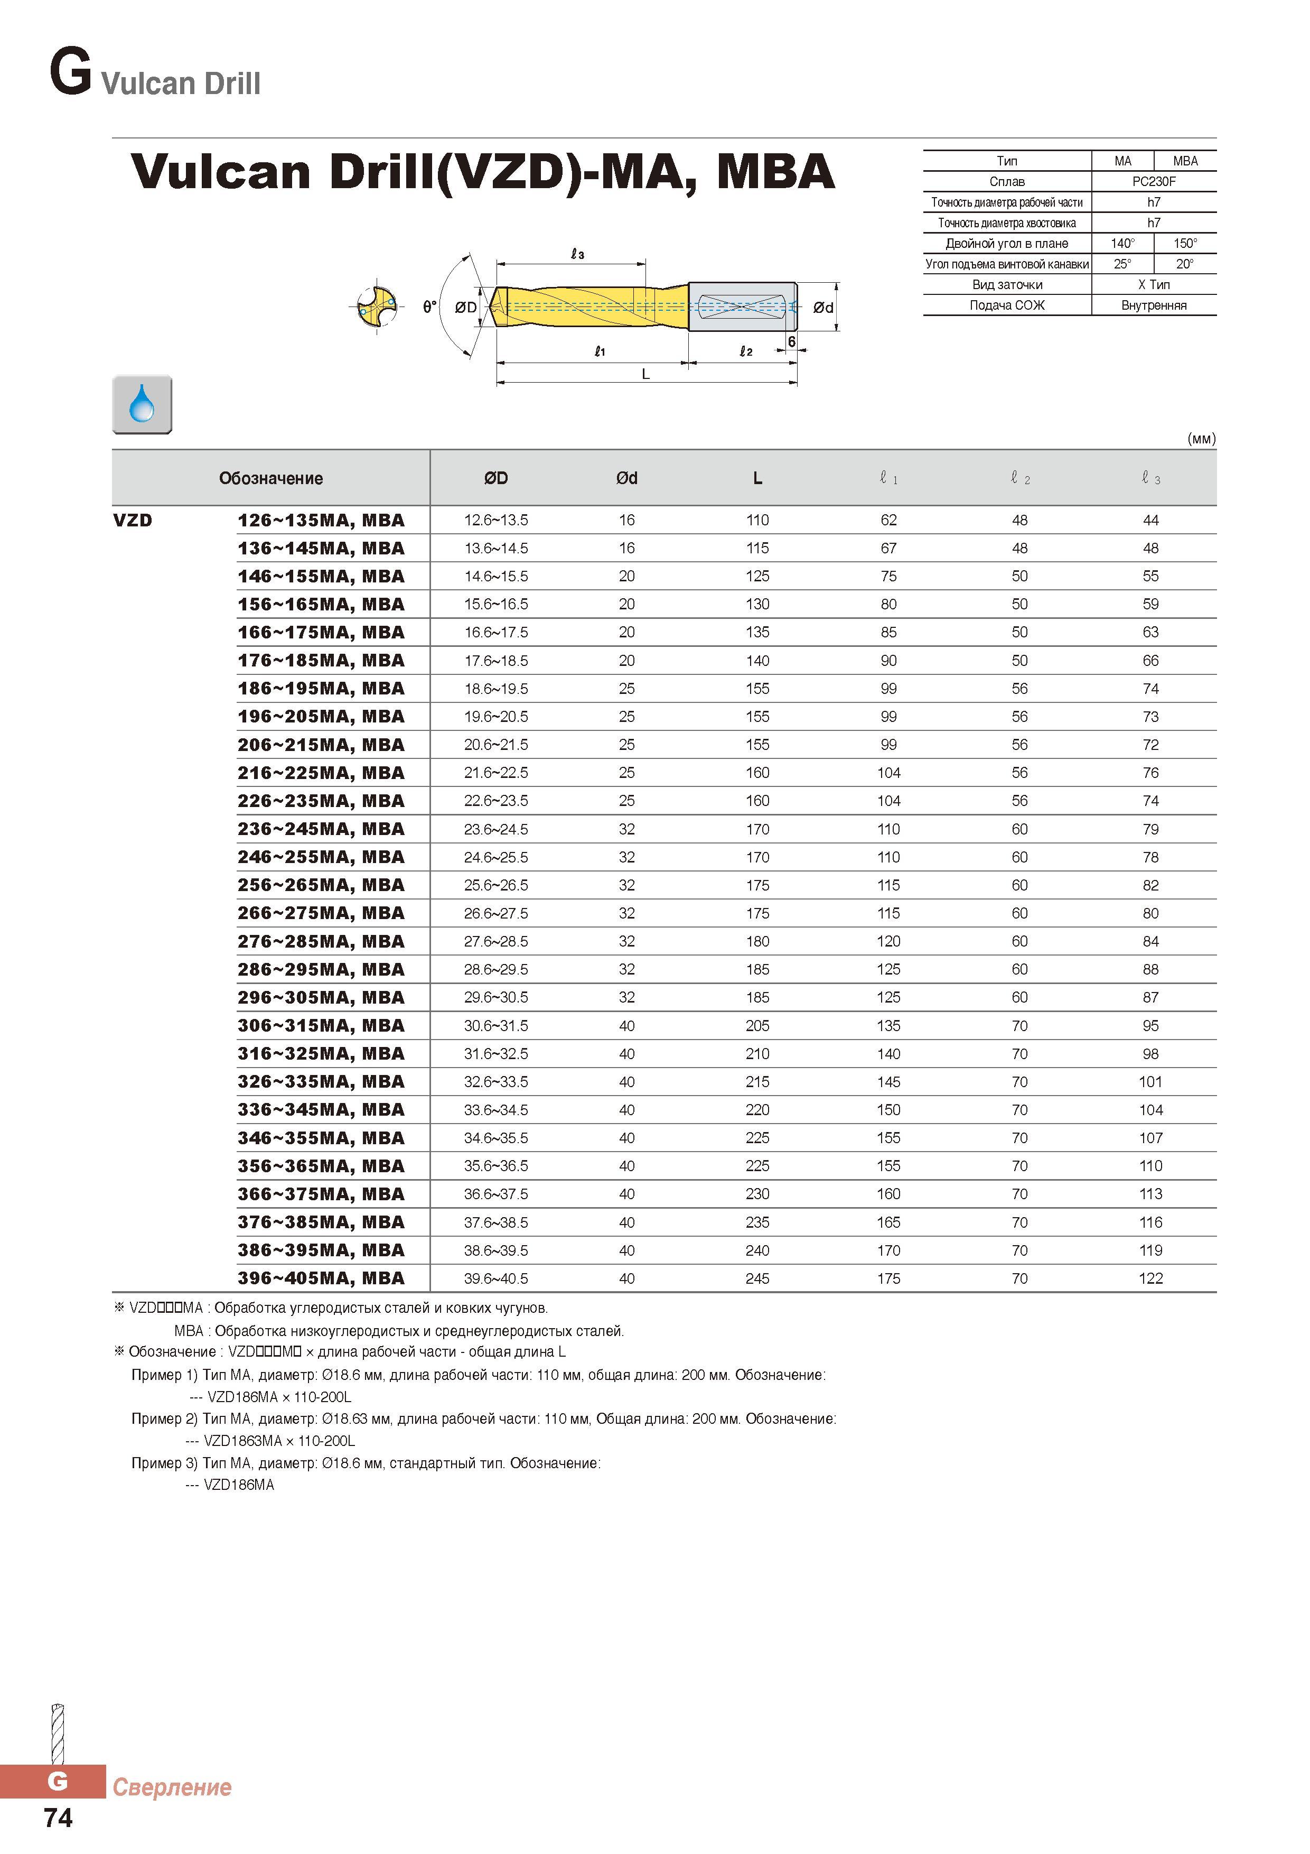Click the '(мм)' unit label
This screenshot has height=1854, width=1310.
click(1201, 439)
